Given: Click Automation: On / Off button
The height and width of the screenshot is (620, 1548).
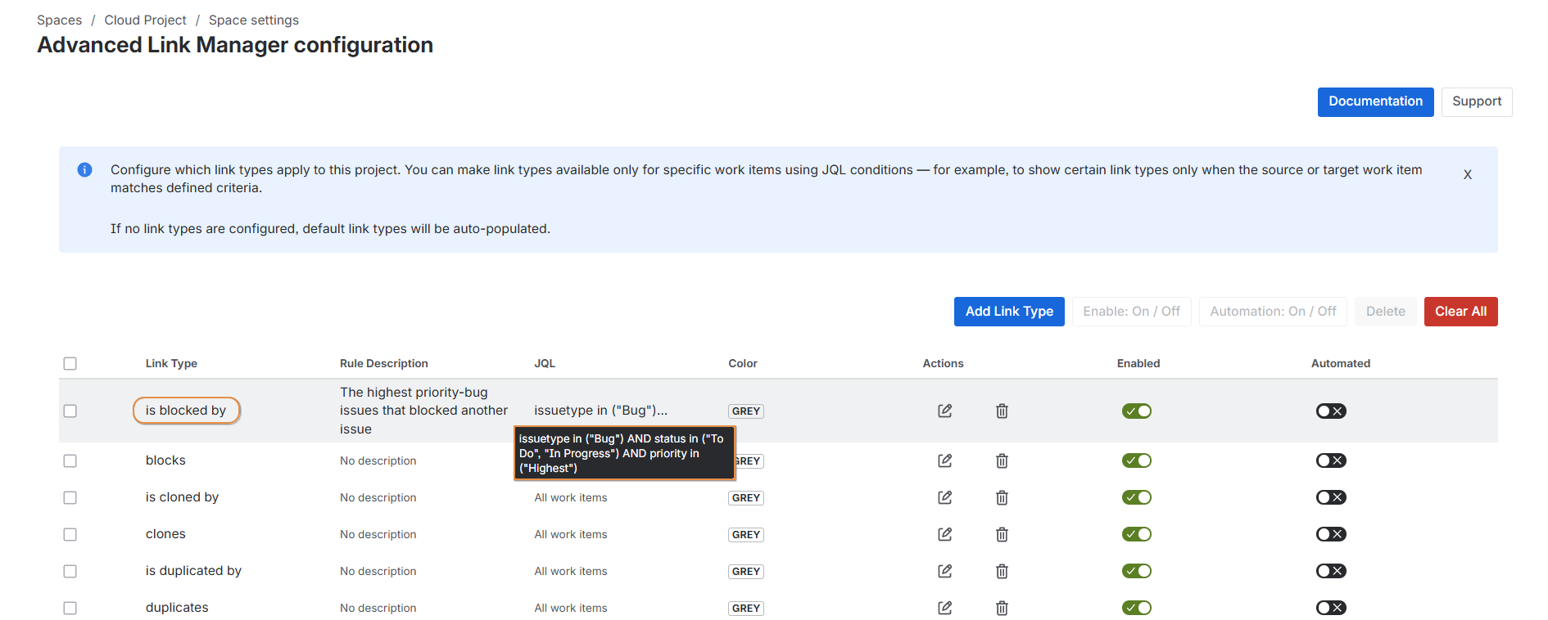Looking at the screenshot, I should 1273,312.
